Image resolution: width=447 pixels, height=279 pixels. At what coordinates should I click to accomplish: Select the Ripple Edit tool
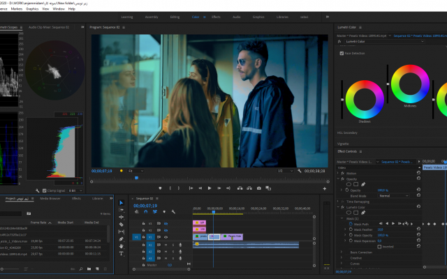click(x=121, y=217)
